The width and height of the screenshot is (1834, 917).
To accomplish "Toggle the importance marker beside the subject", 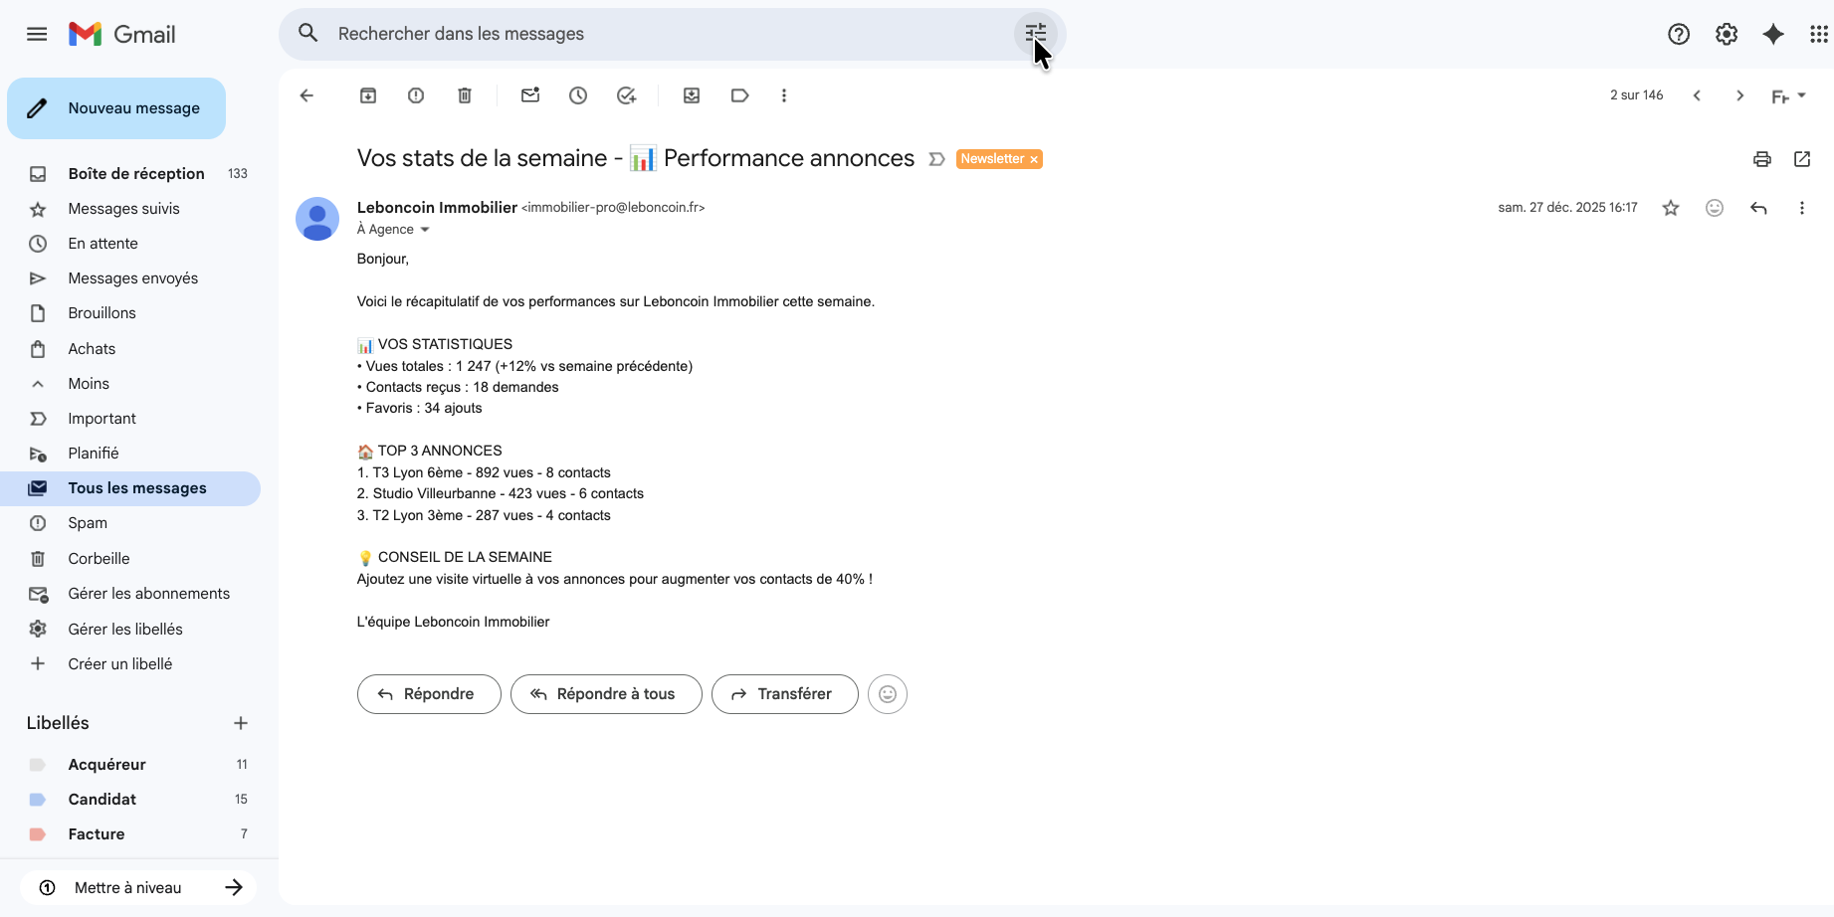I will [936, 159].
